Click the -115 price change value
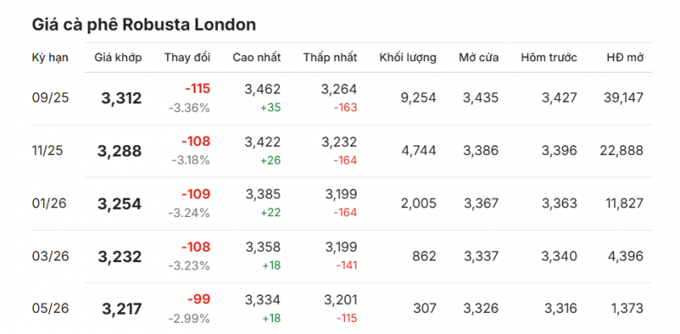 tap(197, 89)
